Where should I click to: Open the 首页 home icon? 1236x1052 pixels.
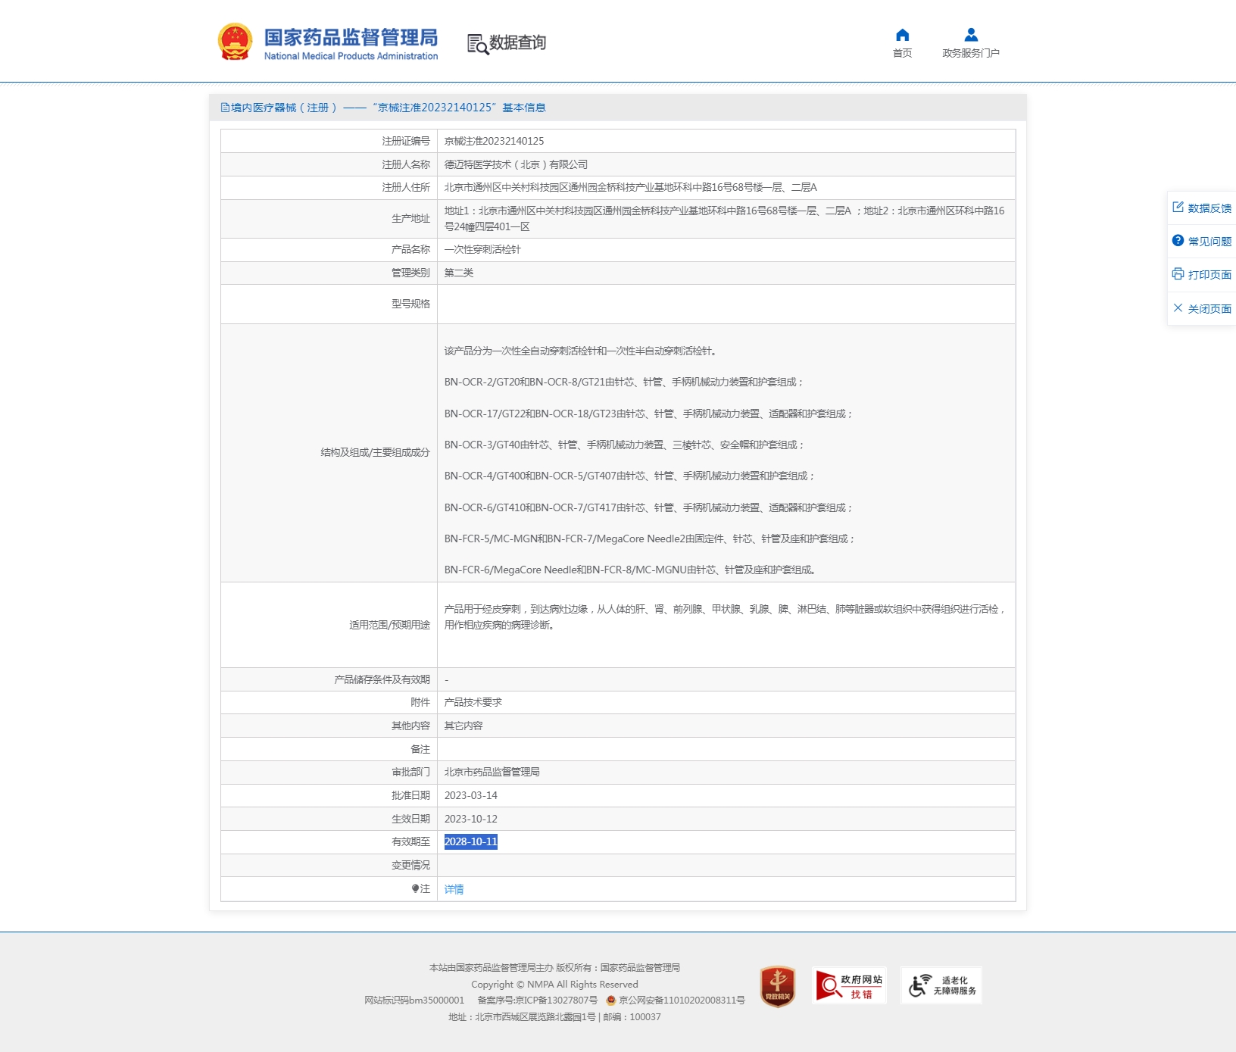(x=902, y=35)
